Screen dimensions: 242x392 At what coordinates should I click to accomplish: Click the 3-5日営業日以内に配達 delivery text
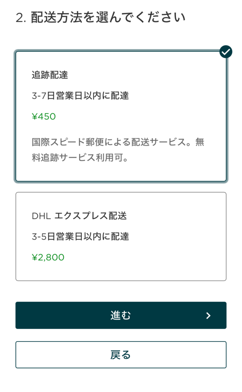[80, 236]
